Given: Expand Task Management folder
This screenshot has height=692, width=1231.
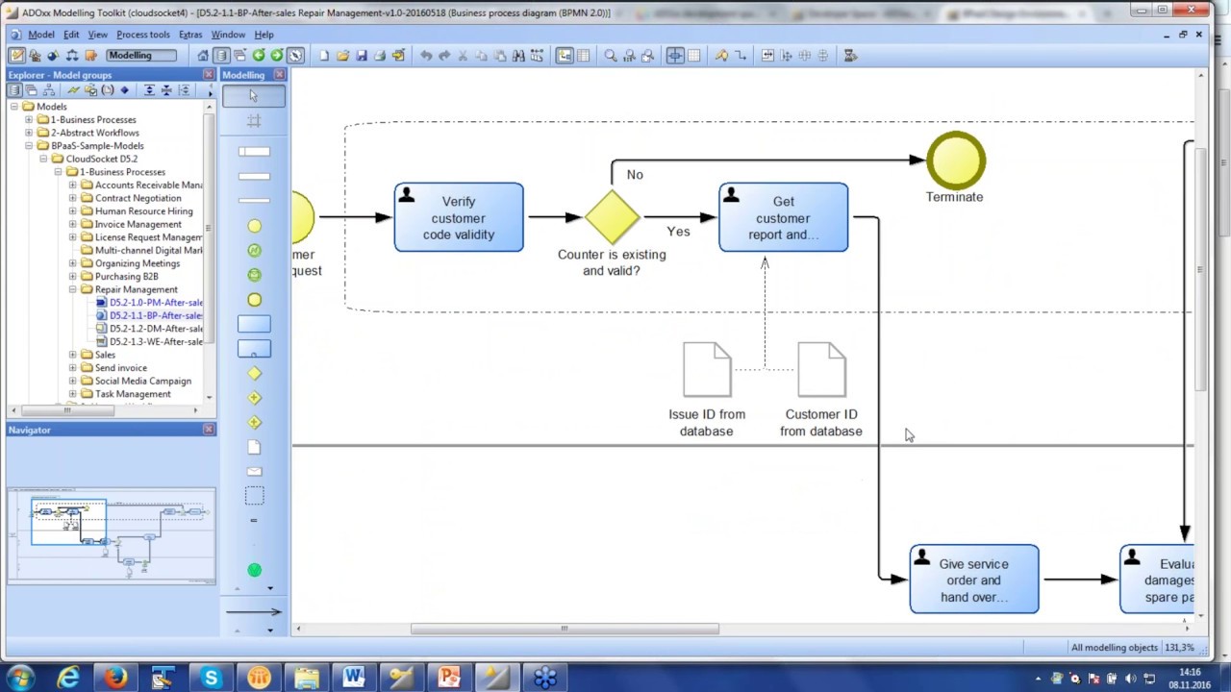Looking at the screenshot, I should coord(72,394).
